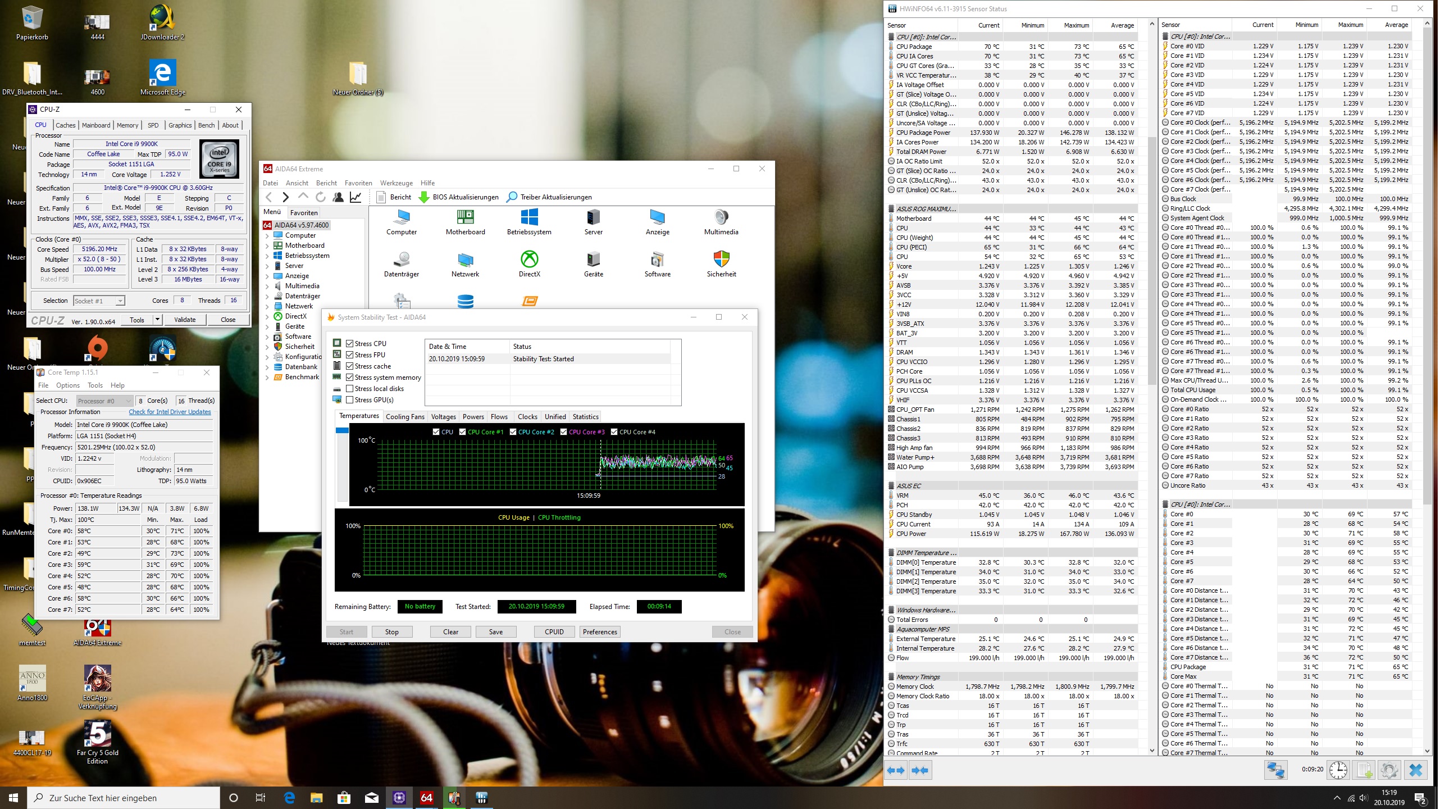Click Check for Intel Driver Updates link
This screenshot has width=1440, height=809.
pos(170,412)
